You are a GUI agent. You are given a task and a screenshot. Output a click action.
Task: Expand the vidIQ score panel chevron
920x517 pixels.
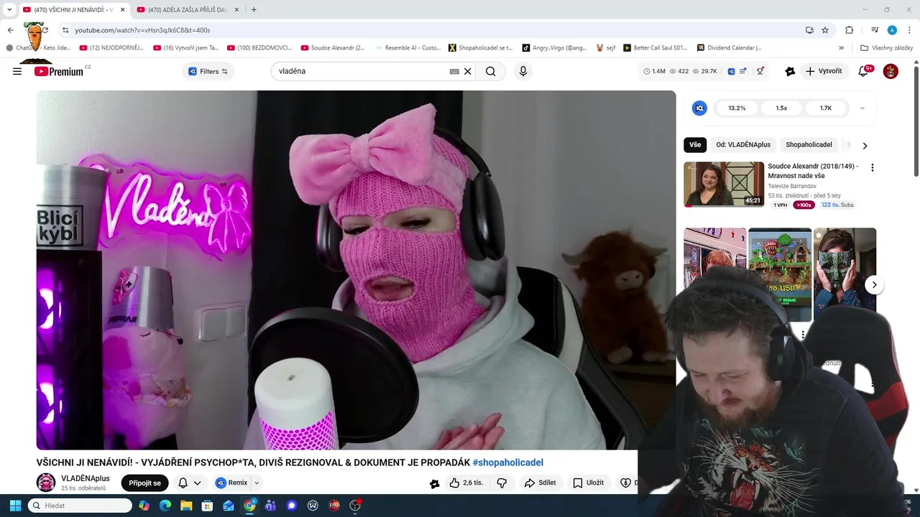pyautogui.click(x=862, y=108)
